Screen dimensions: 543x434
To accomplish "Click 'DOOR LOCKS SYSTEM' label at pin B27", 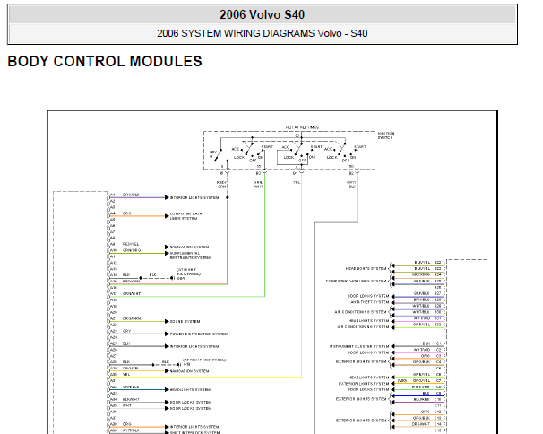I will 368,296.
